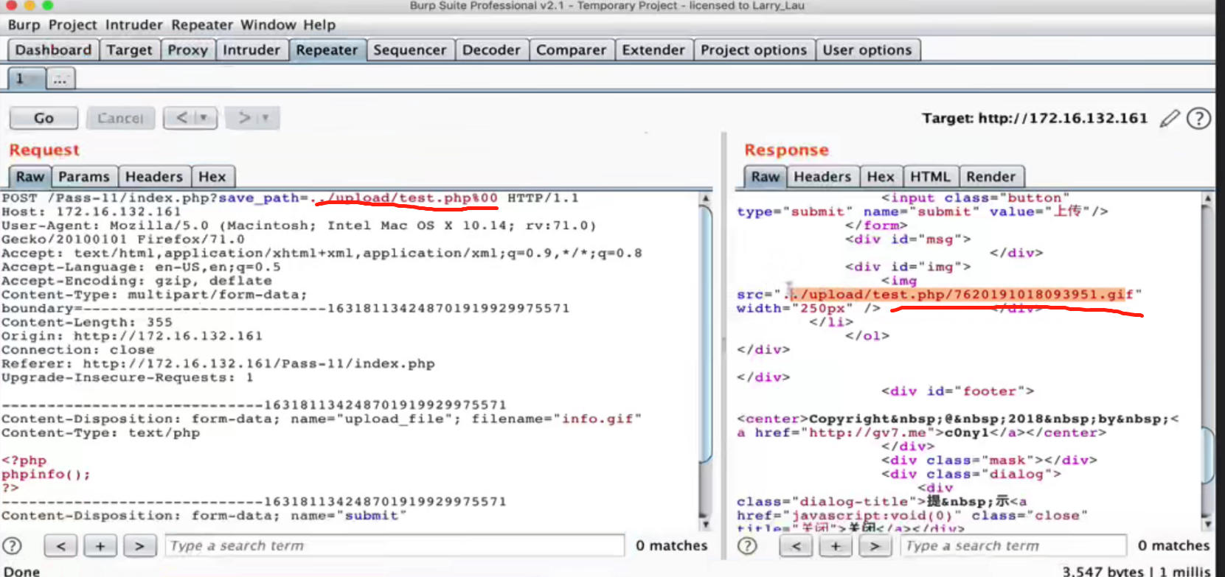Open the Burp menu

24,24
